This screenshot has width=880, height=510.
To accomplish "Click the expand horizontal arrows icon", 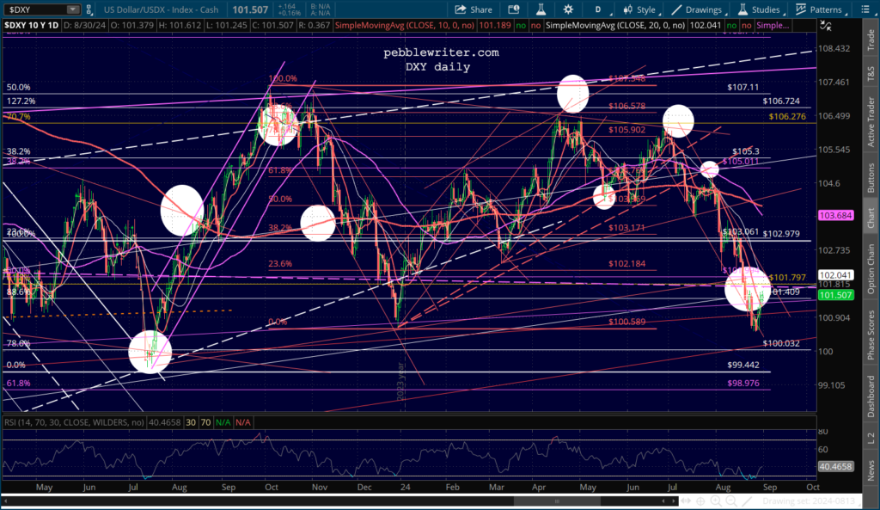I will (x=687, y=501).
